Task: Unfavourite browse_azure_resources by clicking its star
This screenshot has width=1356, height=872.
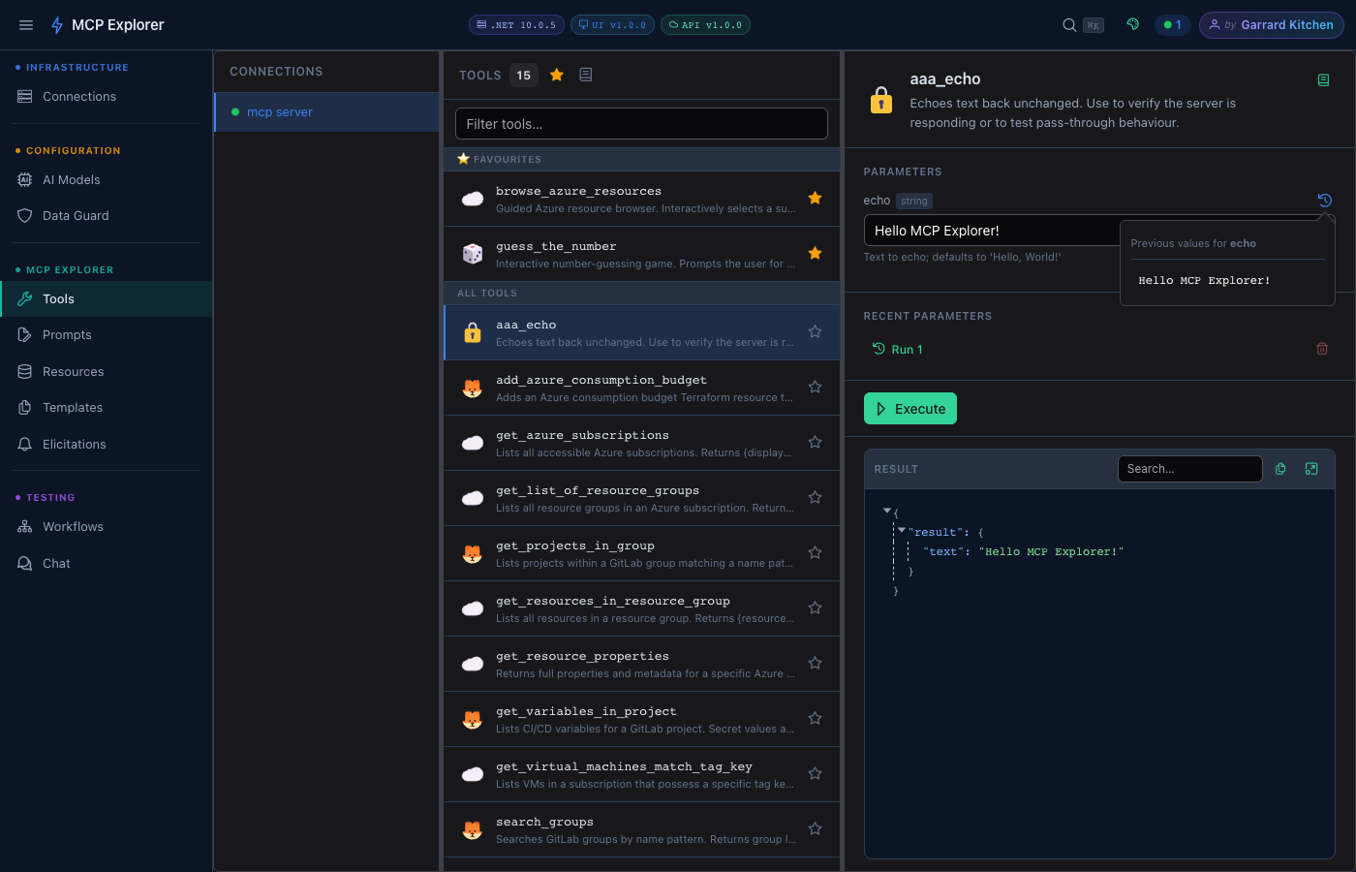Action: pyautogui.click(x=815, y=198)
